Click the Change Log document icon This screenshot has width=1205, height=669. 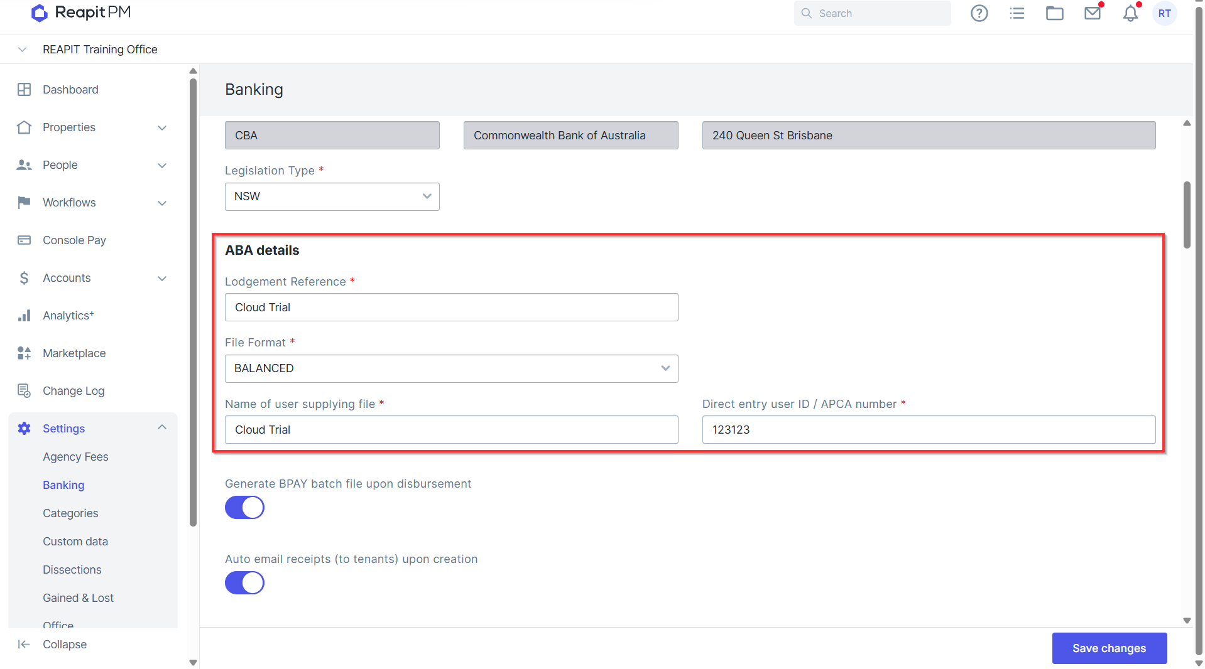pos(24,391)
